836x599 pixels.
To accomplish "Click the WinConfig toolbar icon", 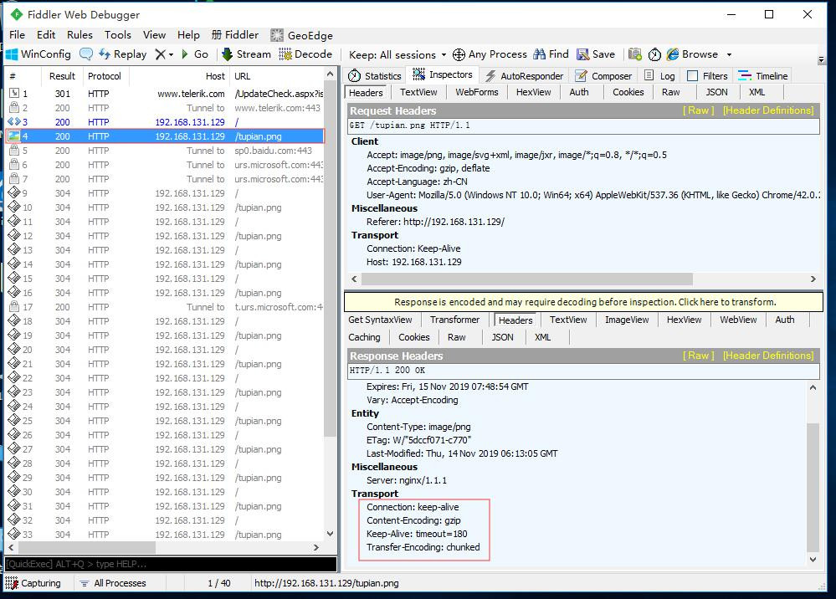I will pyautogui.click(x=13, y=54).
